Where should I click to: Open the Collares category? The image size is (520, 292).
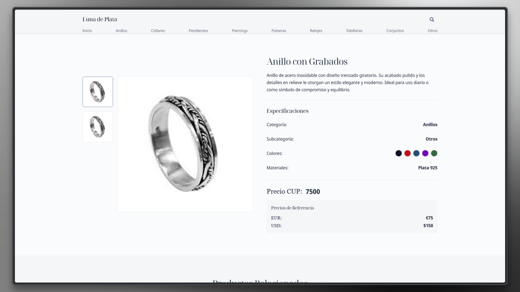pyautogui.click(x=158, y=31)
